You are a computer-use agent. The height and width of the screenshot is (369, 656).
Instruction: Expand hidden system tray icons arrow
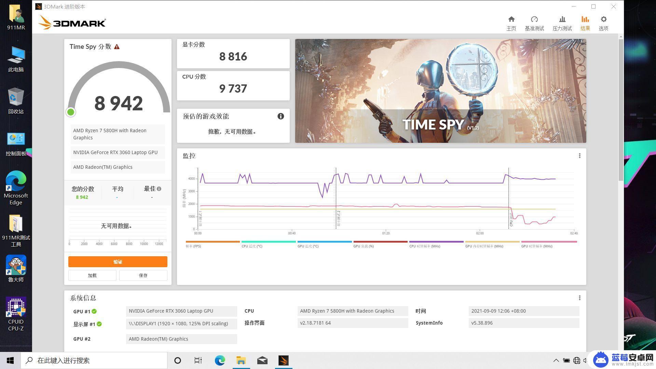pos(556,360)
